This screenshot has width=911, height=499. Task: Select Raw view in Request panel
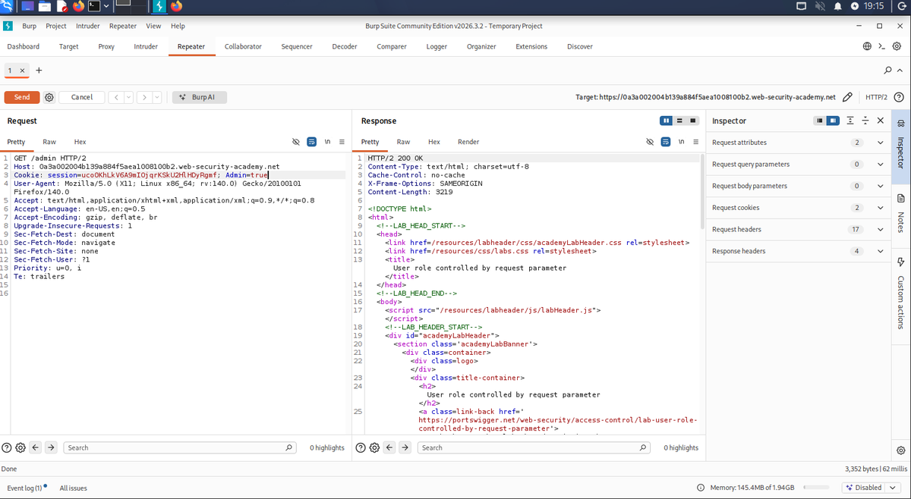pyautogui.click(x=49, y=142)
